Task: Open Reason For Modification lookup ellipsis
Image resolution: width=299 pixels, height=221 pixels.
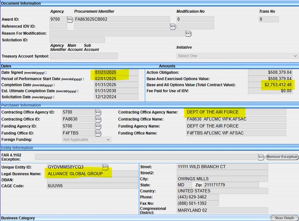Action: click(x=188, y=33)
